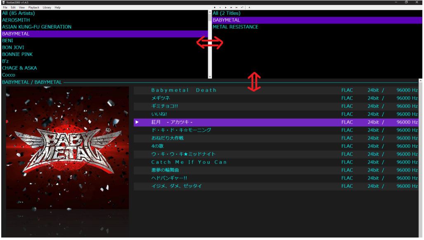Click FLAC cell in the いいね! row
The width and height of the screenshot is (424, 240).
click(x=347, y=114)
